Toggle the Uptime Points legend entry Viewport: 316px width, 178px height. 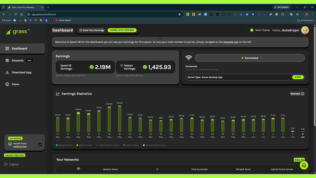click(x=84, y=145)
